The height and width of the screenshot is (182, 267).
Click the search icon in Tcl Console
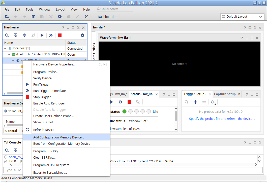[7, 150]
